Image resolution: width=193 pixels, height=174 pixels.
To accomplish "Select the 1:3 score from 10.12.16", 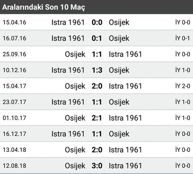I will point(97,70).
